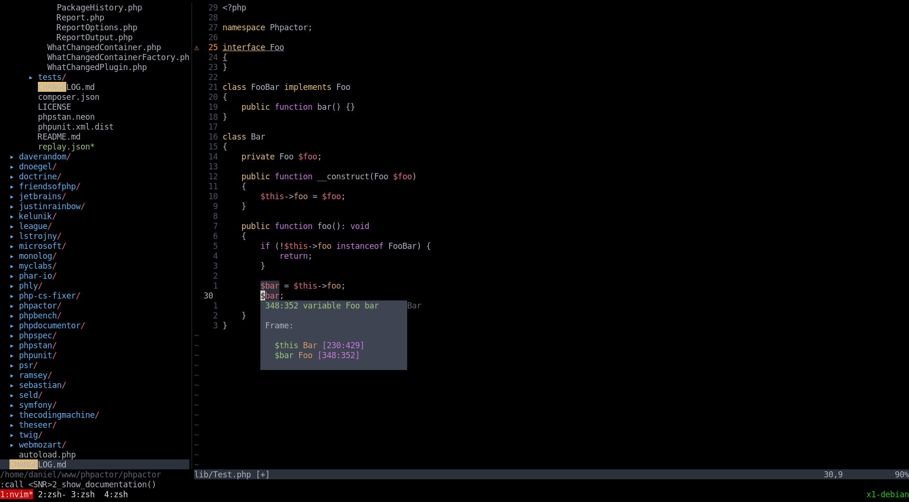Open the phar-io/ folder

[x=38, y=276]
